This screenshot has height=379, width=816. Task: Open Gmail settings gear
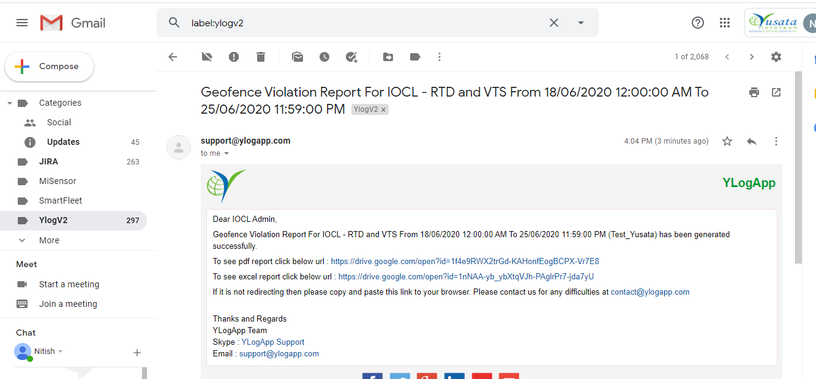pyautogui.click(x=776, y=57)
